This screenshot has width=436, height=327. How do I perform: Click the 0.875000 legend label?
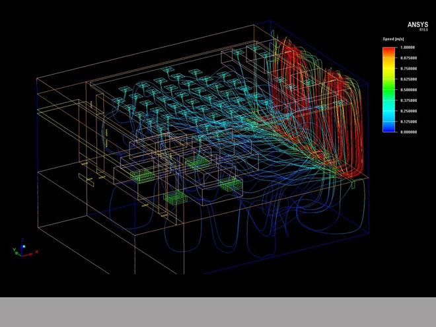coord(411,58)
